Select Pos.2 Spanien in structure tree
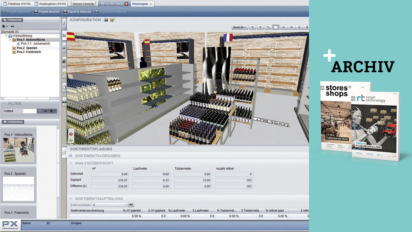The height and width of the screenshot is (232, 412). (x=27, y=48)
